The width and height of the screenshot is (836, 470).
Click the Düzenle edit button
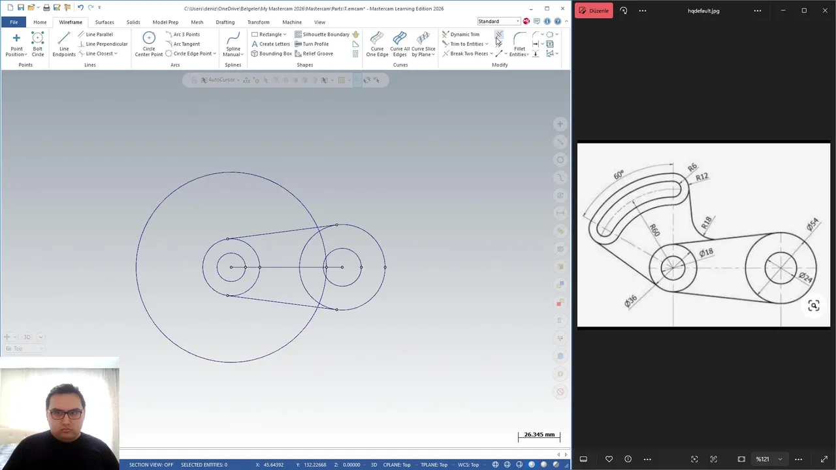(594, 10)
